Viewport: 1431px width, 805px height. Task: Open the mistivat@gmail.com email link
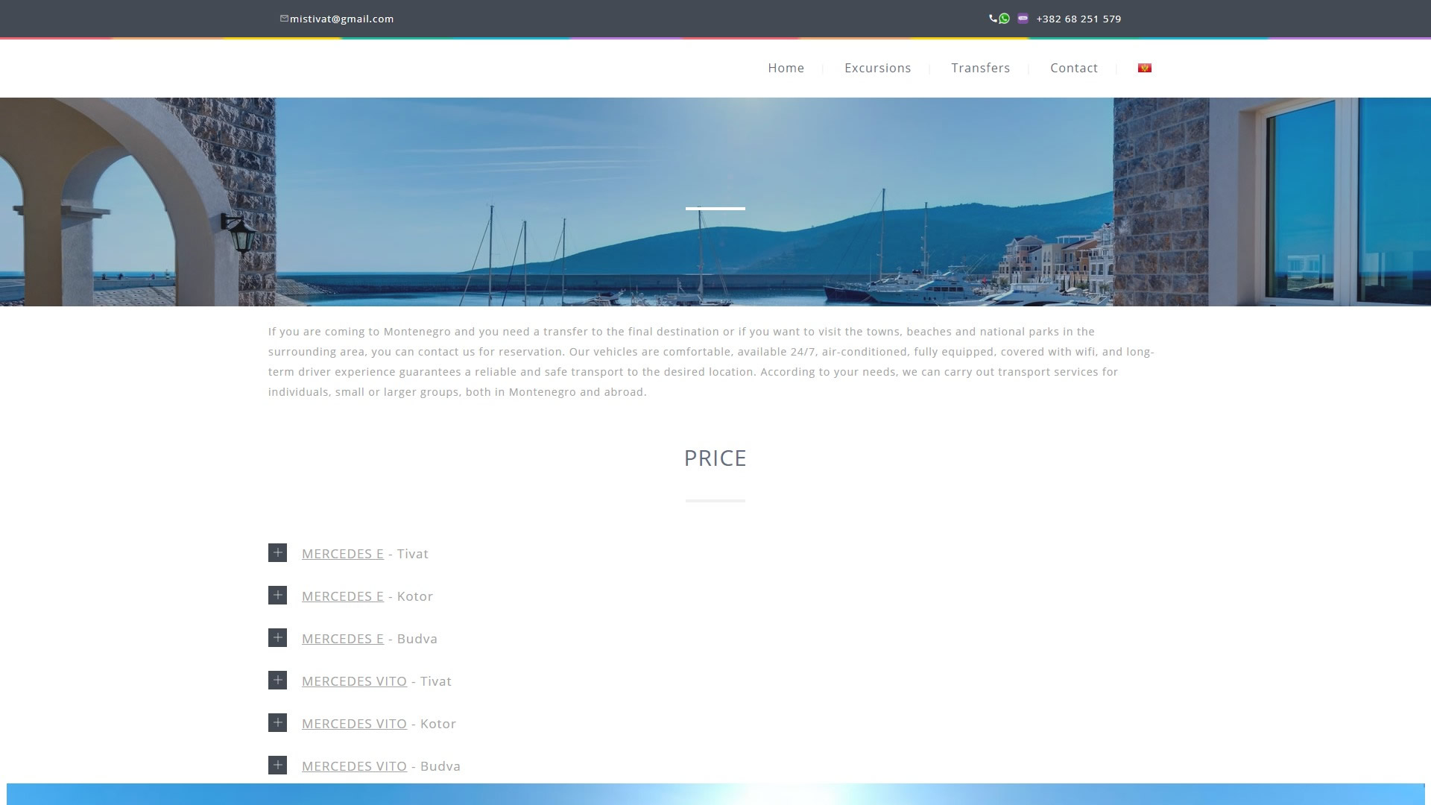[x=341, y=19]
